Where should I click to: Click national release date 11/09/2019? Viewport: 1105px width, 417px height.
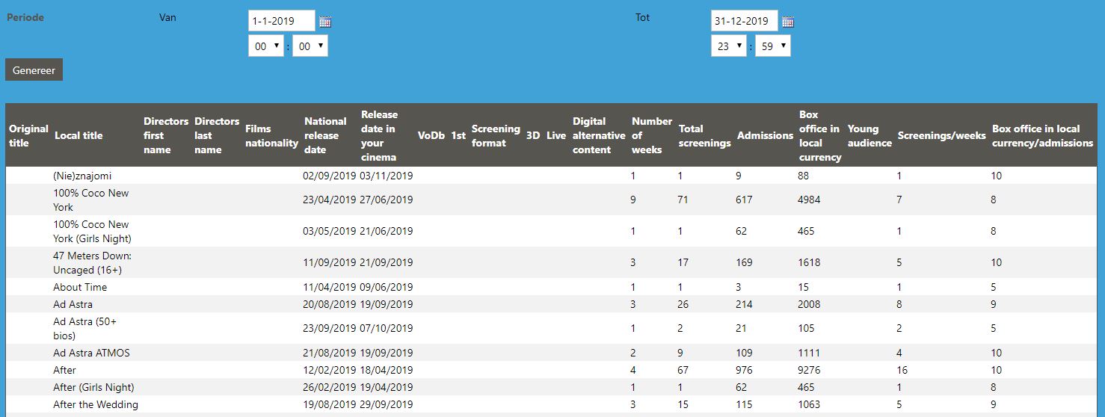330,263
